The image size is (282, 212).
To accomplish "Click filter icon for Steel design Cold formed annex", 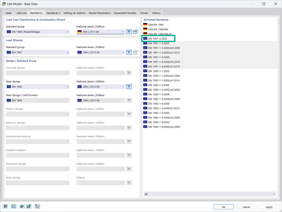I will pyautogui.click(x=129, y=100).
